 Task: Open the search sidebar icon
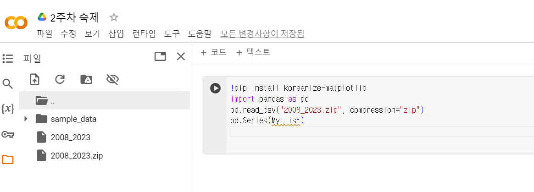[8, 84]
